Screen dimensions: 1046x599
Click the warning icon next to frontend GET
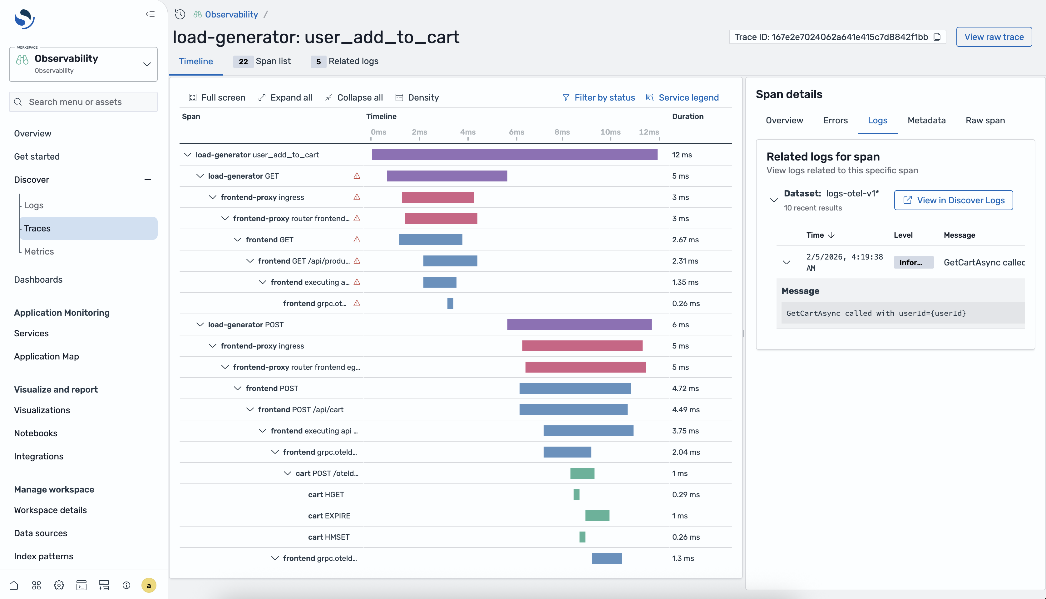pos(356,240)
